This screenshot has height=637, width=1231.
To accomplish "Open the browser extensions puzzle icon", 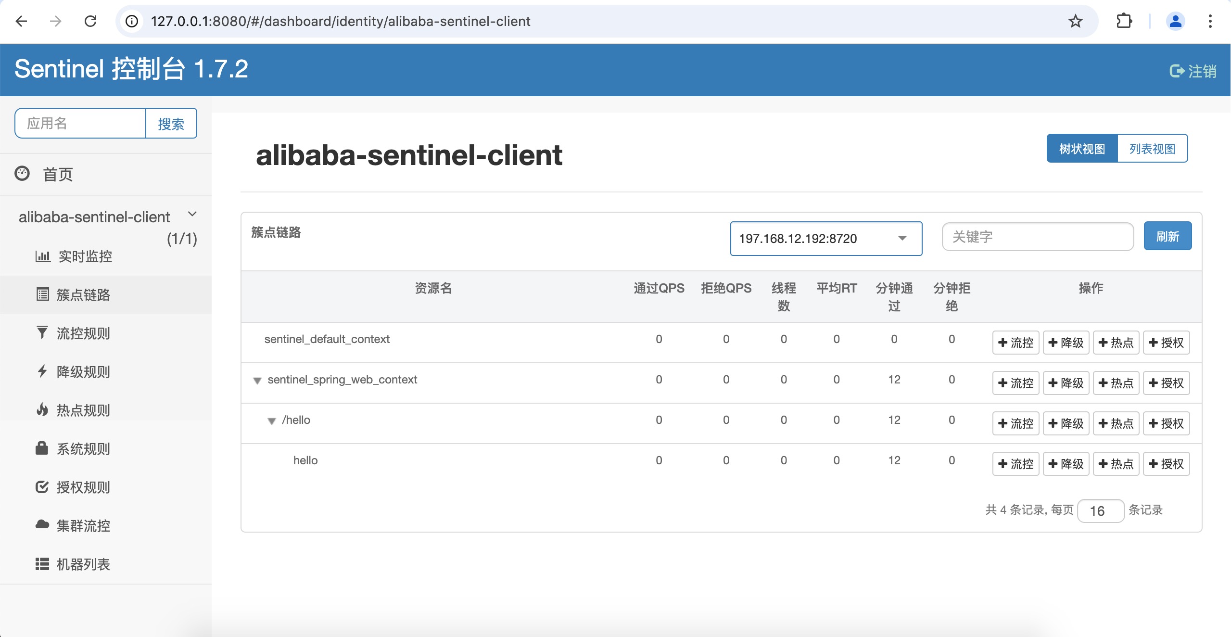I will [x=1124, y=21].
